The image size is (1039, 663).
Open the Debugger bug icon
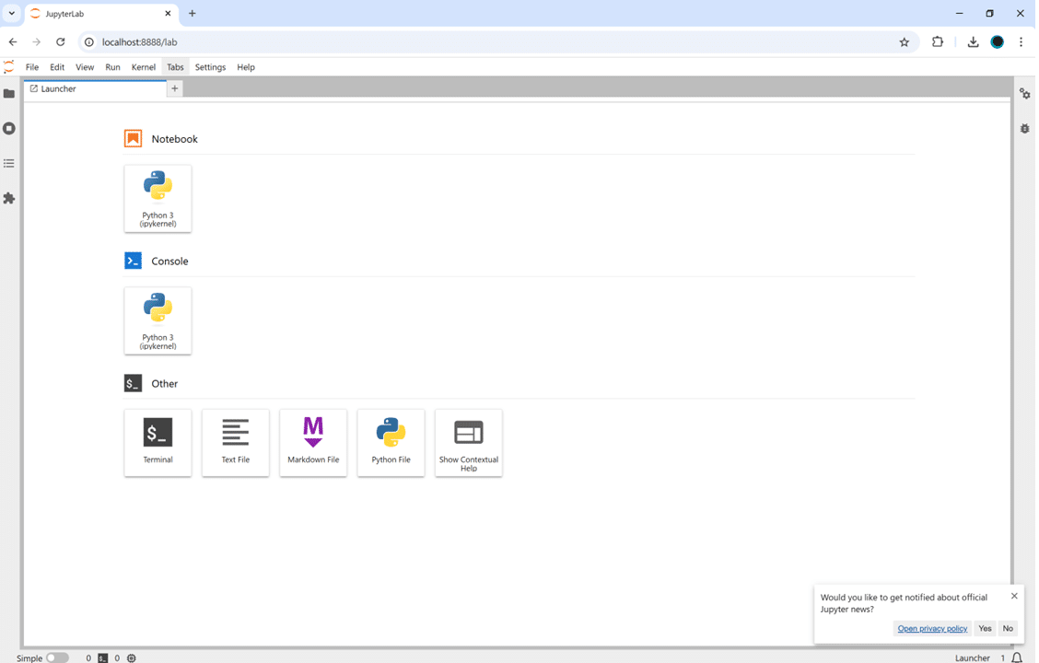point(1024,129)
